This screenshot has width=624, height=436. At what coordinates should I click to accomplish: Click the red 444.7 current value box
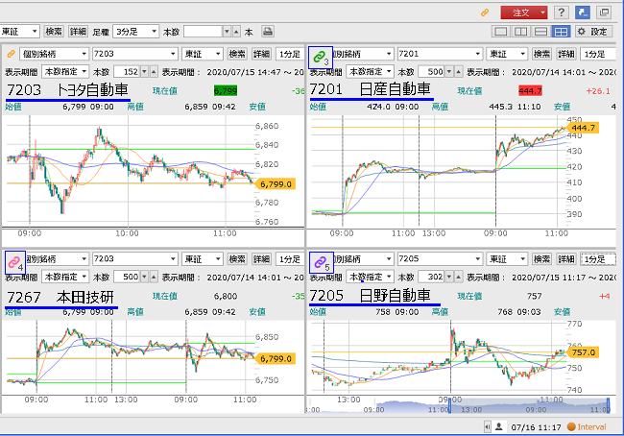[530, 91]
